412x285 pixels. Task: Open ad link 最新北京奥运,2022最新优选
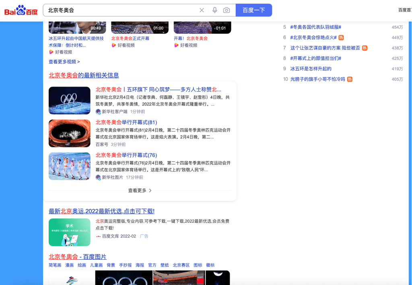(x=101, y=211)
